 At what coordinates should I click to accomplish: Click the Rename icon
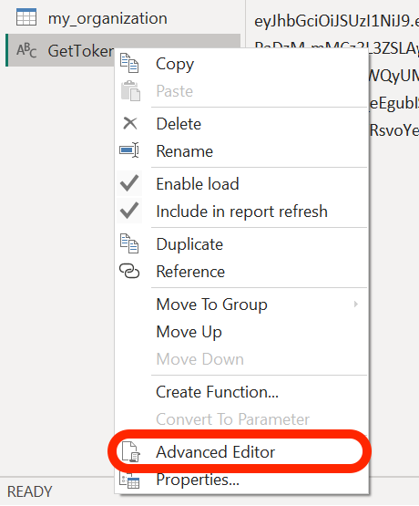[x=129, y=150]
